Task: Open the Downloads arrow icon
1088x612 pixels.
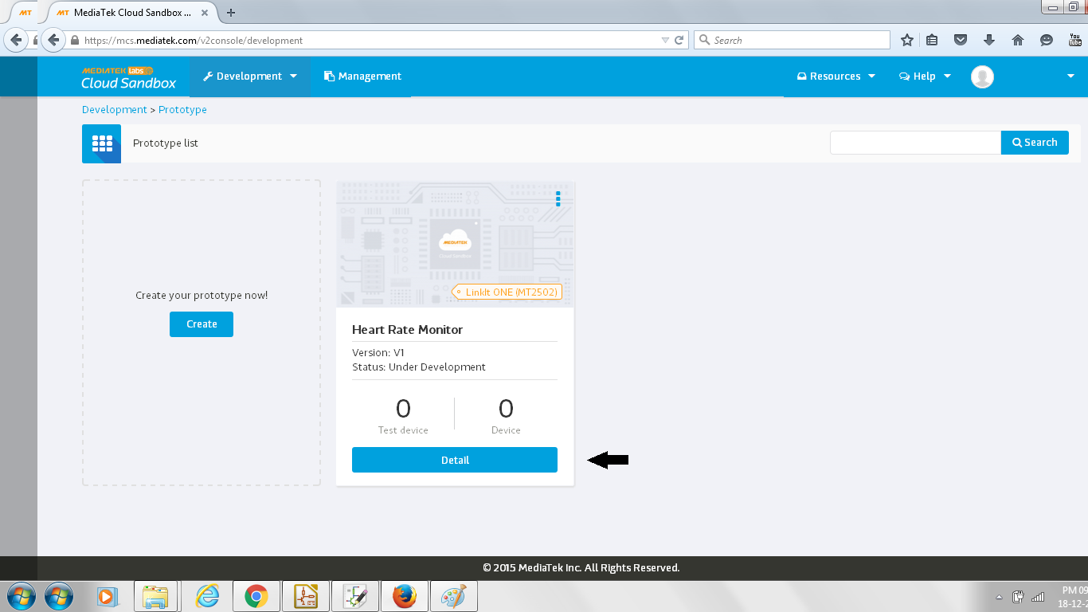Action: click(989, 40)
